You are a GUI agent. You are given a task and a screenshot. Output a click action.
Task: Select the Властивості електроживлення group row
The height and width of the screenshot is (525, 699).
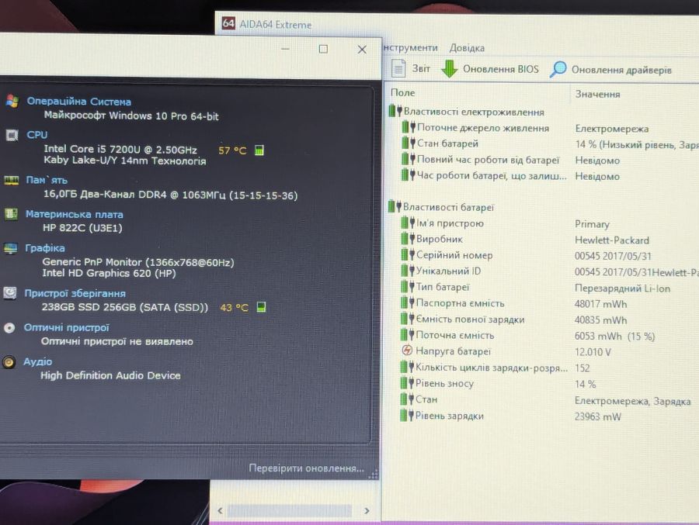(467, 112)
